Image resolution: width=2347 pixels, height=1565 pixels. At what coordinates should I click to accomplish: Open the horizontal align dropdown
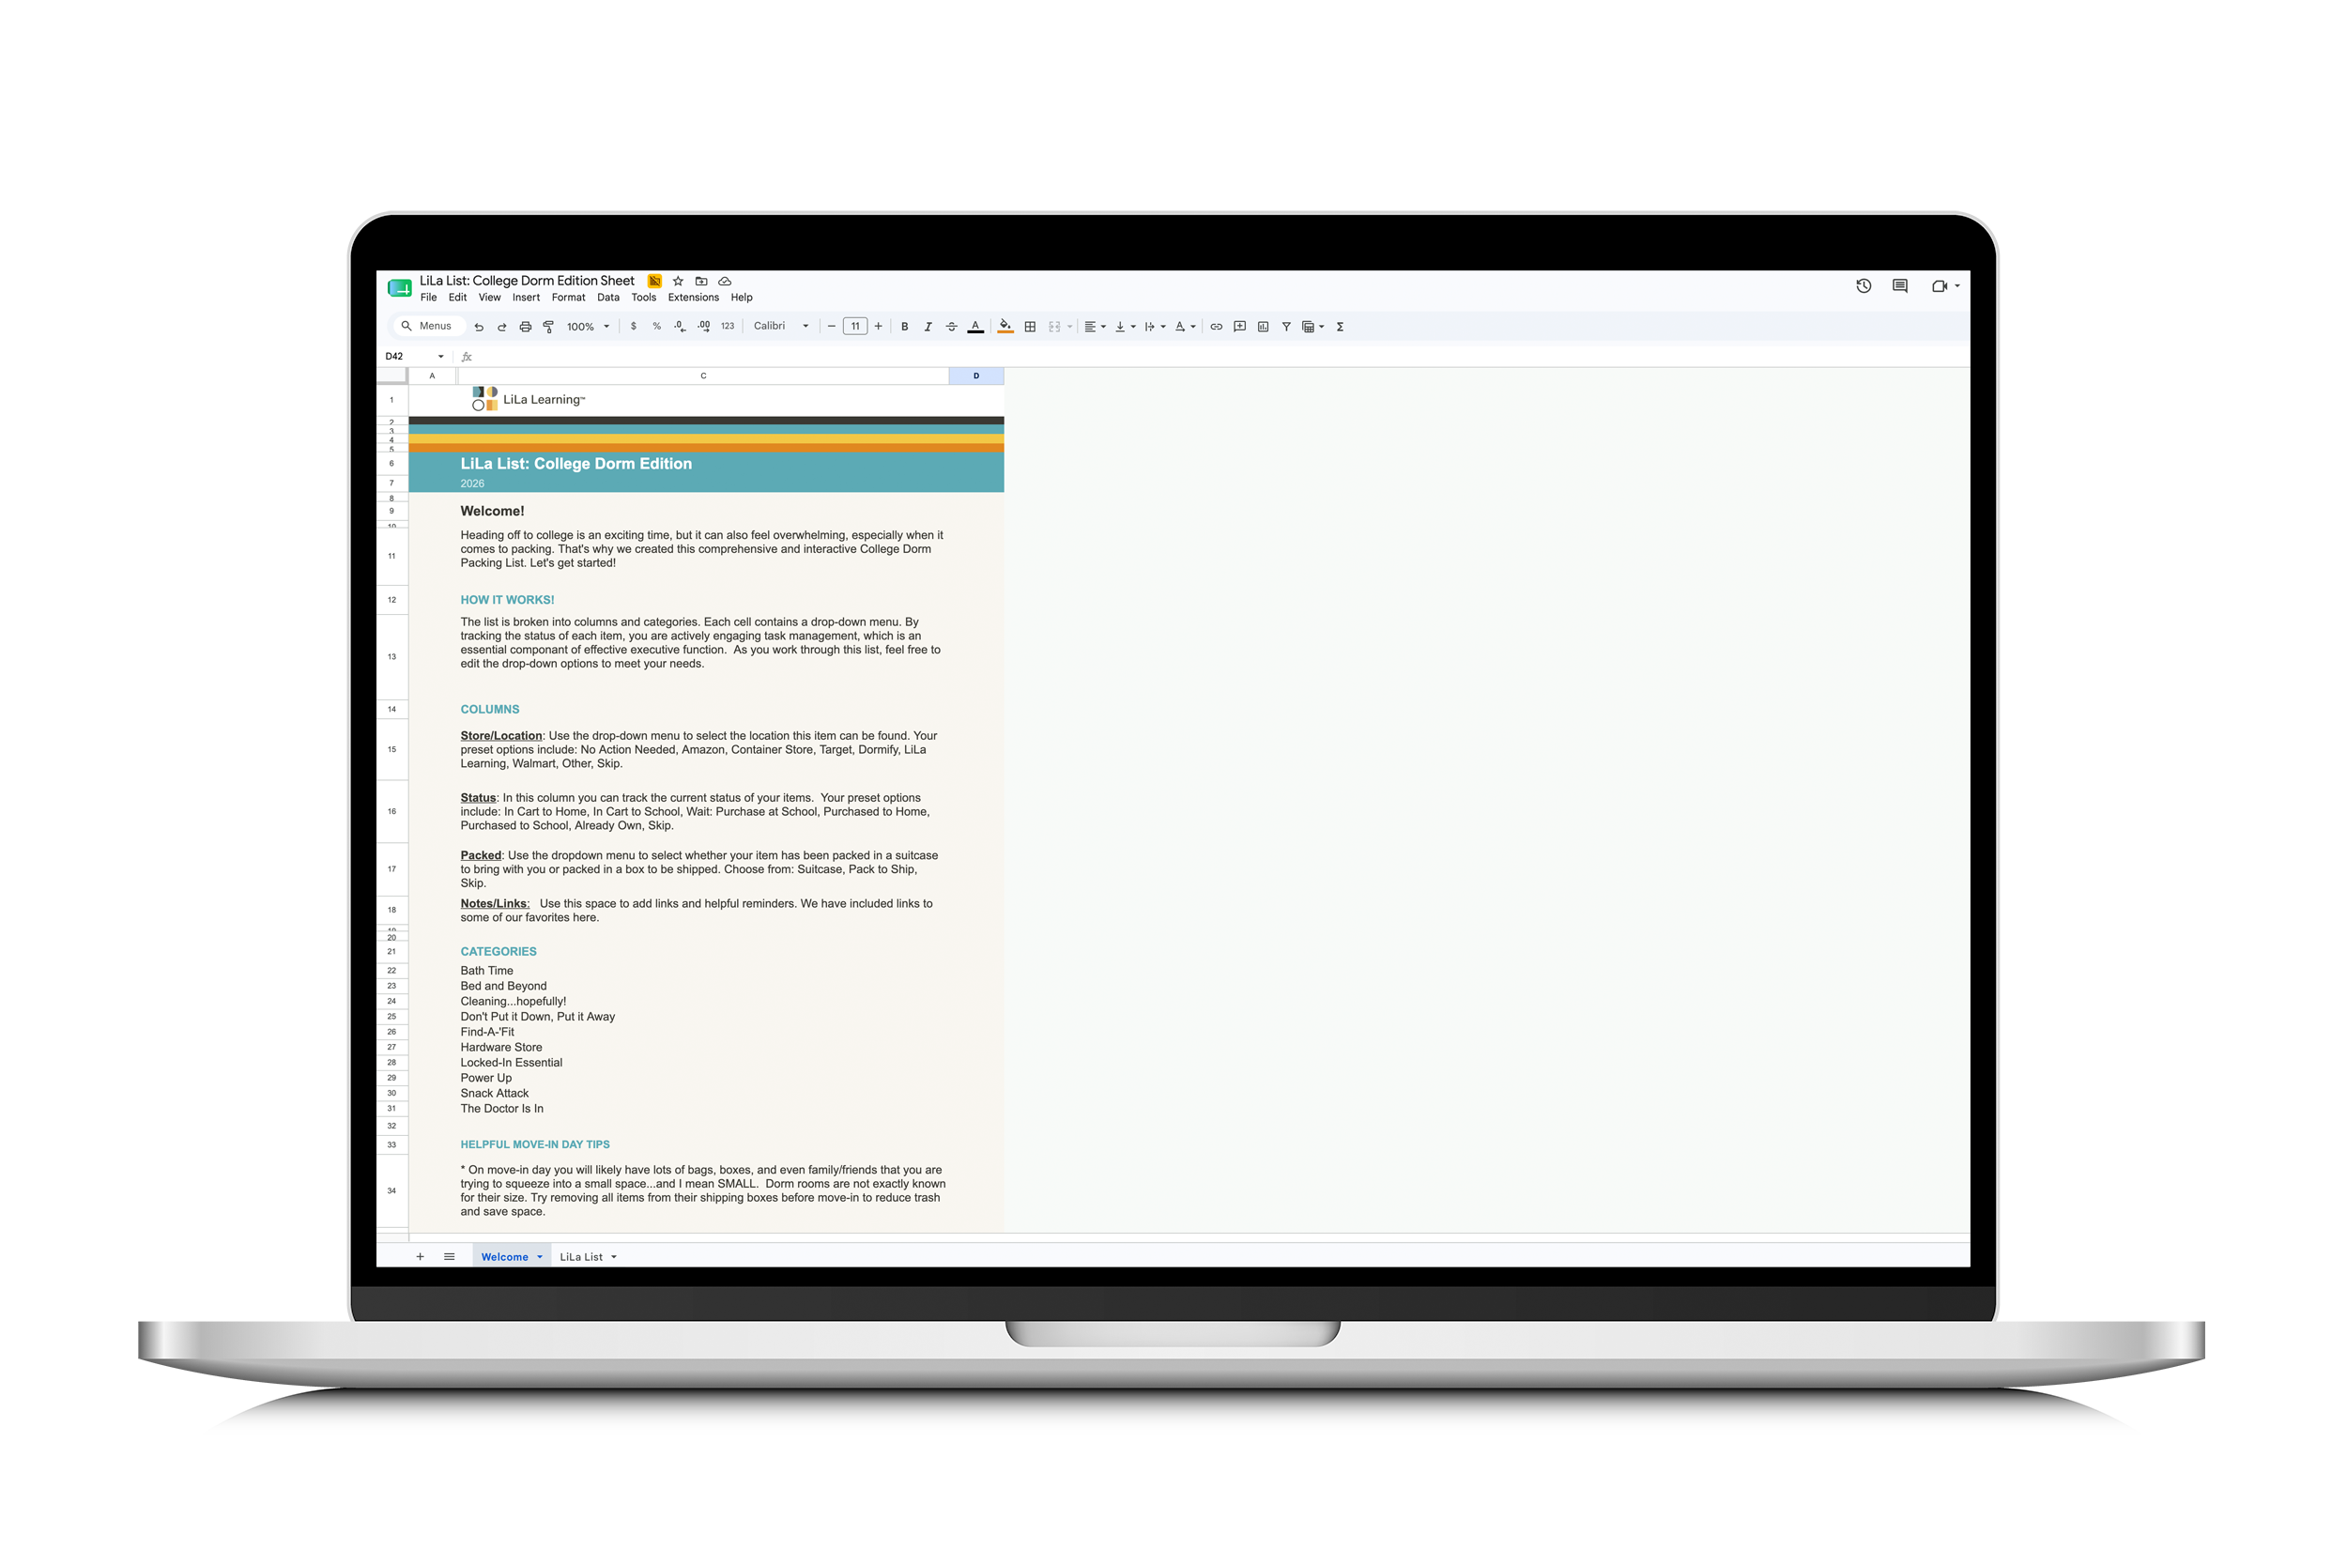(x=1095, y=327)
